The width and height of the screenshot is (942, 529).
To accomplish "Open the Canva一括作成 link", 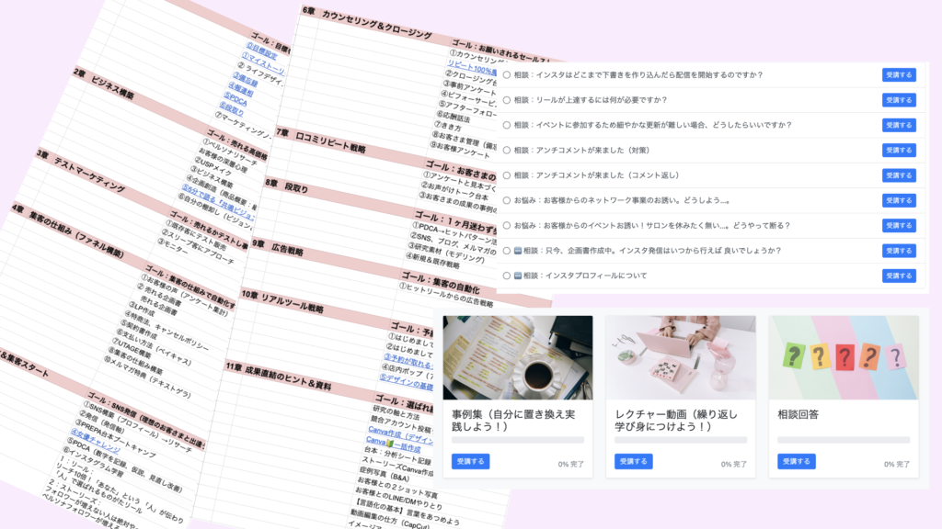I will [x=394, y=445].
